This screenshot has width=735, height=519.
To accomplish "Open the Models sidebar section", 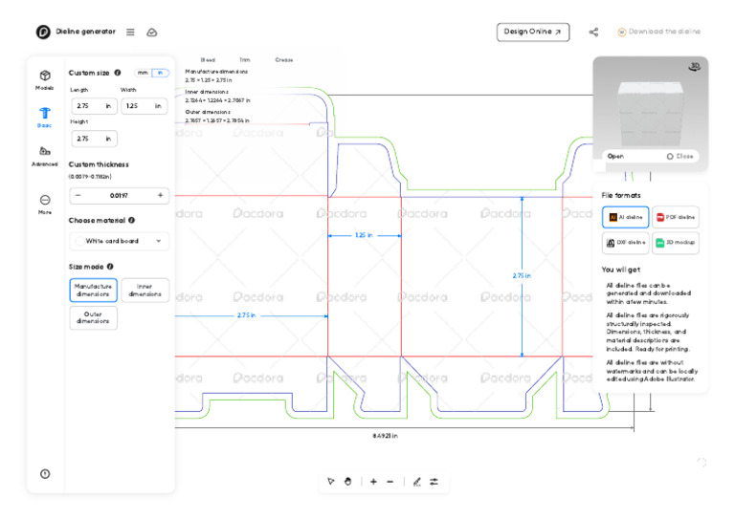I will [x=45, y=80].
